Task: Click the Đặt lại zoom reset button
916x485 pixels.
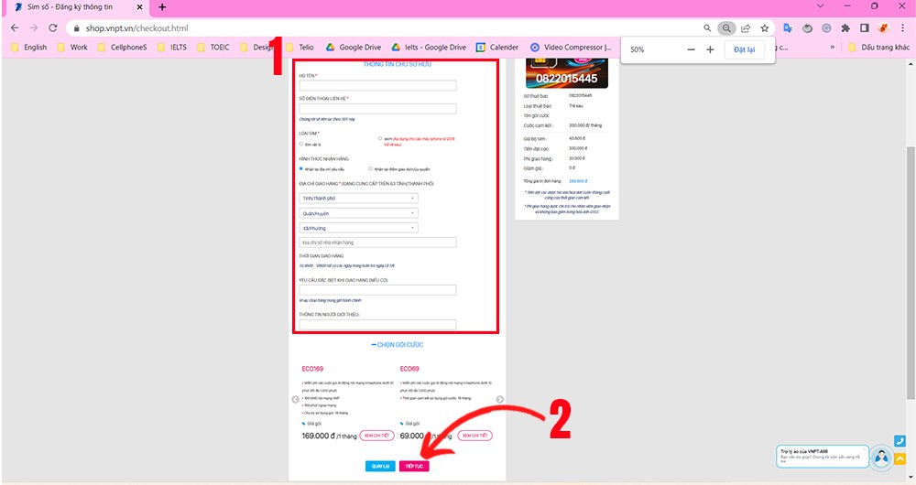Action: pos(744,49)
